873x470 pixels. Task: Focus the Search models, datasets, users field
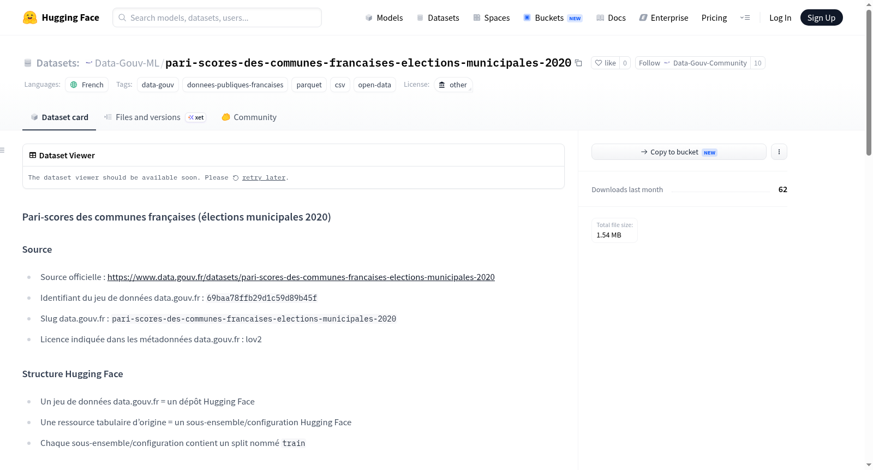[217, 17]
